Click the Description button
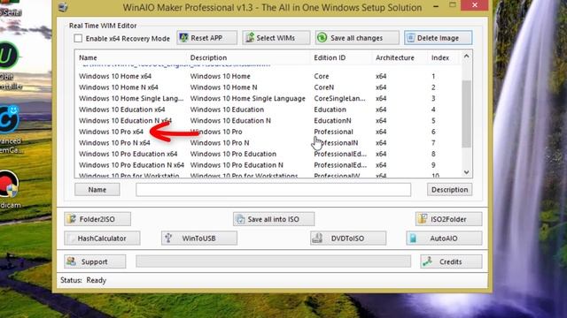The height and width of the screenshot is (318, 567). click(449, 190)
